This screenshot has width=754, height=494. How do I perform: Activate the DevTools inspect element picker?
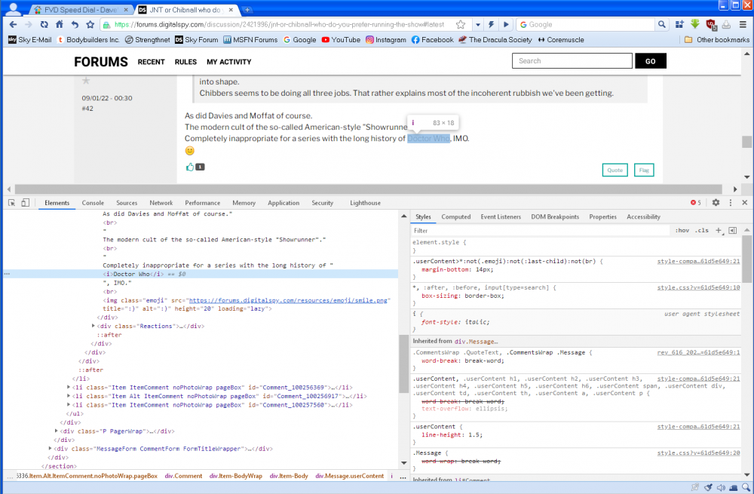11,203
